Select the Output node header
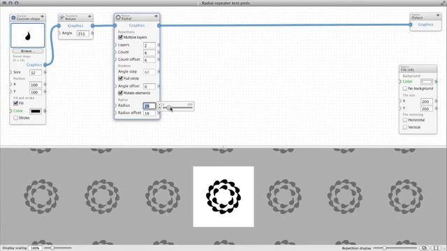This screenshot has width=447, height=251. pyautogui.click(x=425, y=16)
